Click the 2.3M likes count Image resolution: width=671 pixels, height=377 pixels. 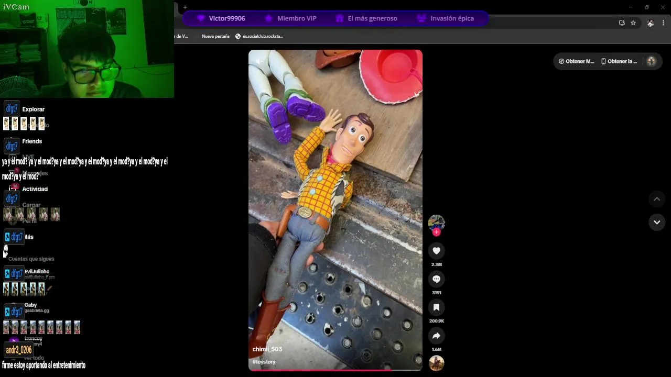pyautogui.click(x=436, y=264)
